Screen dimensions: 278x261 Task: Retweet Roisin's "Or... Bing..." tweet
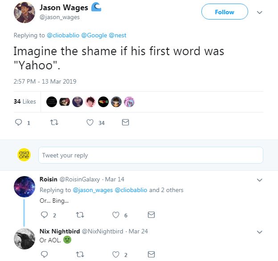pyautogui.click(x=81, y=215)
